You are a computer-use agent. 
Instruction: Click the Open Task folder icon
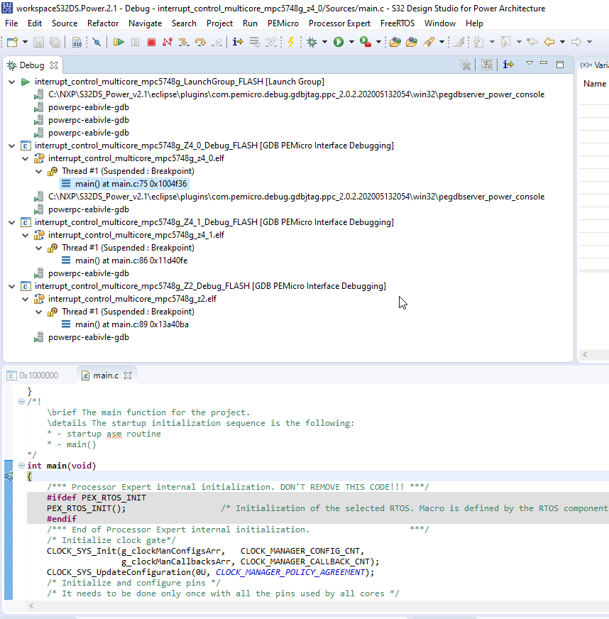pos(412,42)
